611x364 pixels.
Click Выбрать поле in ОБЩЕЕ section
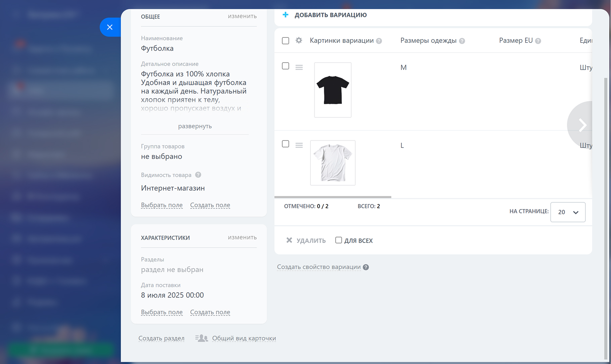click(x=162, y=205)
